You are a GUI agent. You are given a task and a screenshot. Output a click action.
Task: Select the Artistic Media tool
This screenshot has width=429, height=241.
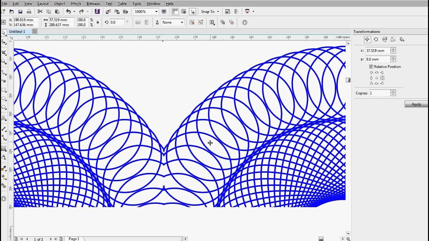pos(4,81)
